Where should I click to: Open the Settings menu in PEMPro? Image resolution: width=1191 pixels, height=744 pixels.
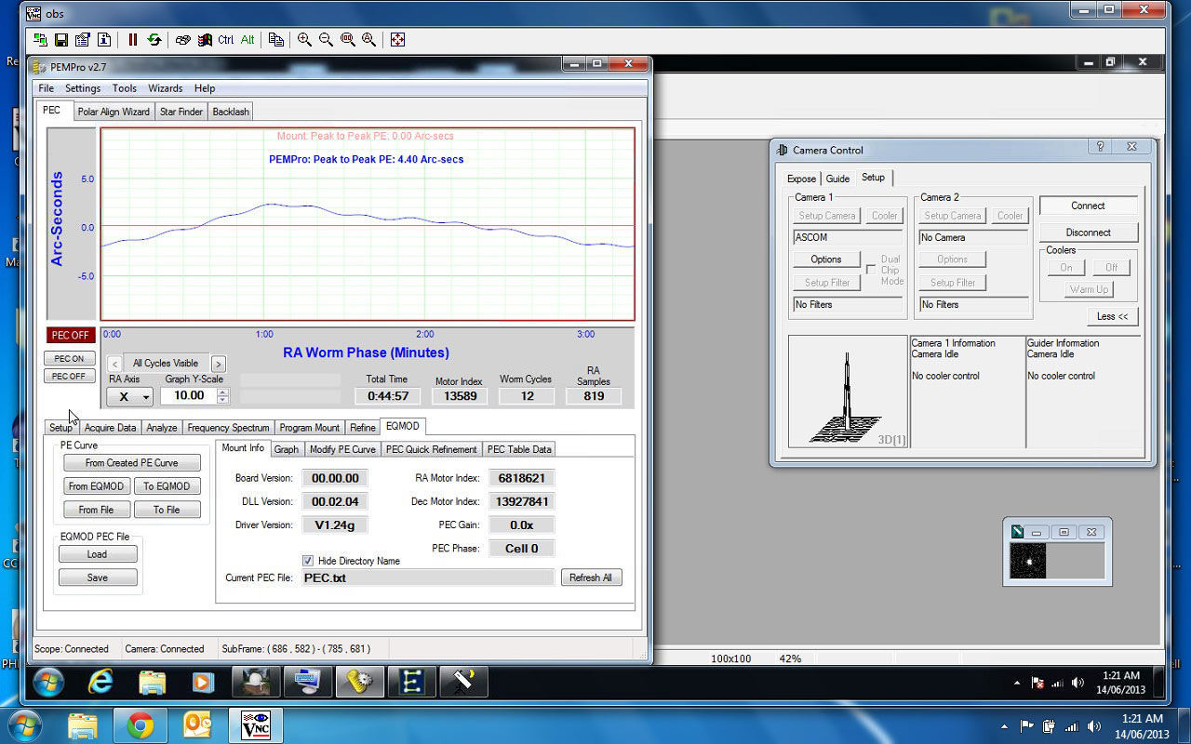click(83, 88)
